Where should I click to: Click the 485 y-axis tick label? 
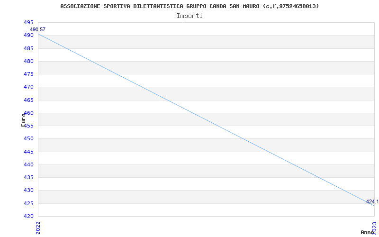coord(28,48)
